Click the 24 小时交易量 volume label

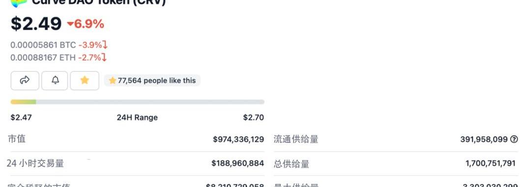pyautogui.click(x=35, y=164)
